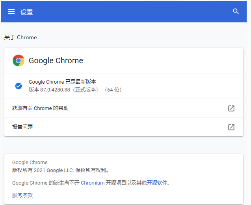Open the 服务条款 link
This screenshot has width=251, height=205.
tap(22, 195)
